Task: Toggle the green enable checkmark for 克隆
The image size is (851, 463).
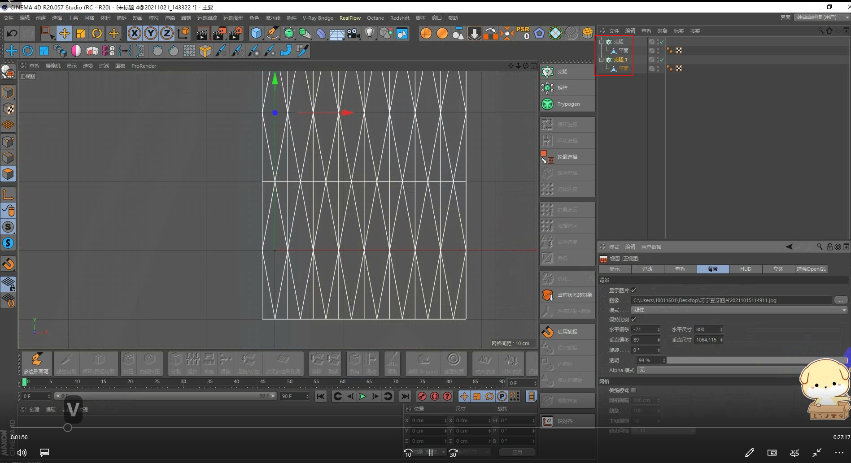Action: point(662,42)
